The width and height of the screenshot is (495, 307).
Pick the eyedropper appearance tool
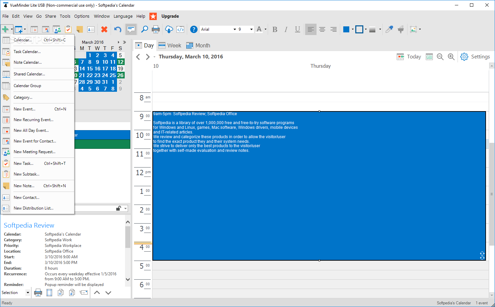[389, 29]
